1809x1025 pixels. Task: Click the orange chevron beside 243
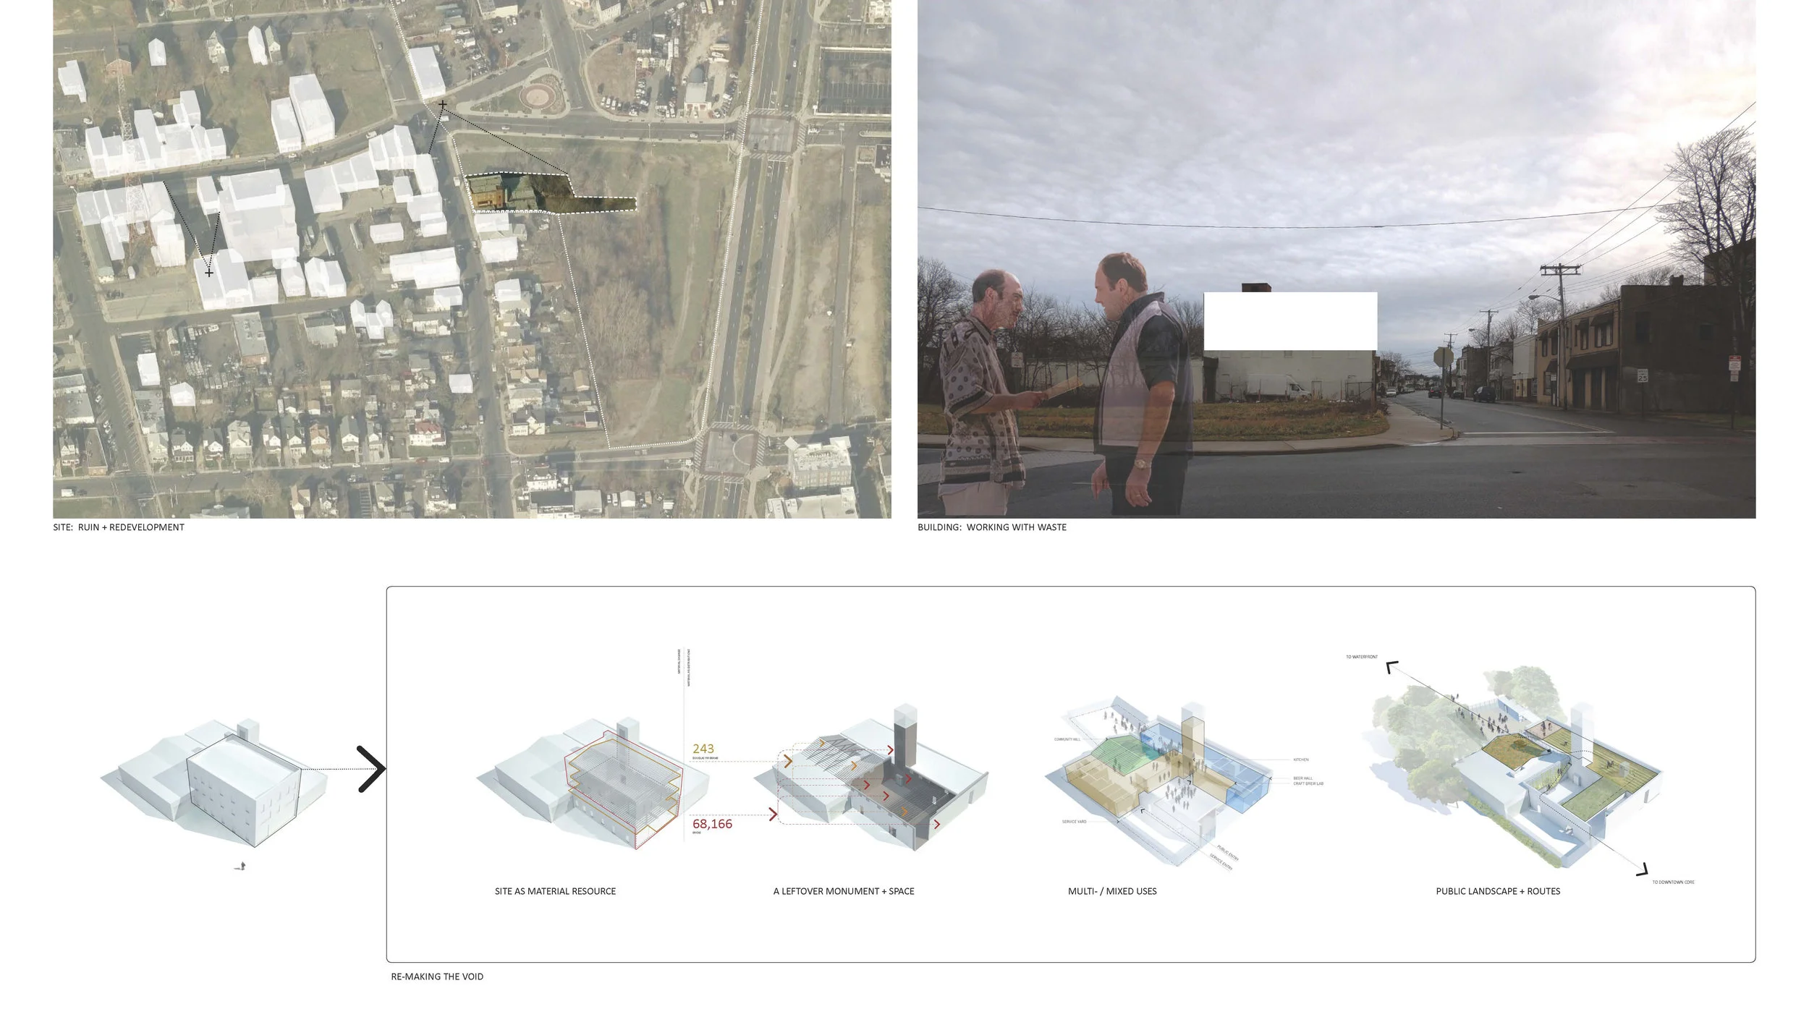(787, 761)
